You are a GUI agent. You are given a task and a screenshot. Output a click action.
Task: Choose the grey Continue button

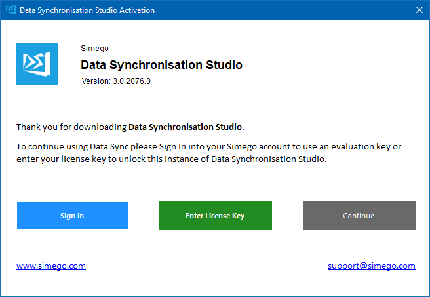[359, 216]
